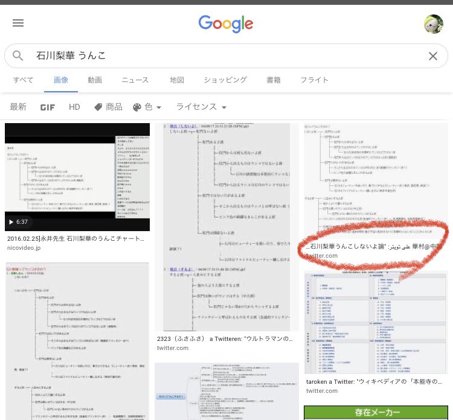Open the 永井先生 石川梨華のうんこチャート title
The height and width of the screenshot is (420, 453).
(75, 239)
